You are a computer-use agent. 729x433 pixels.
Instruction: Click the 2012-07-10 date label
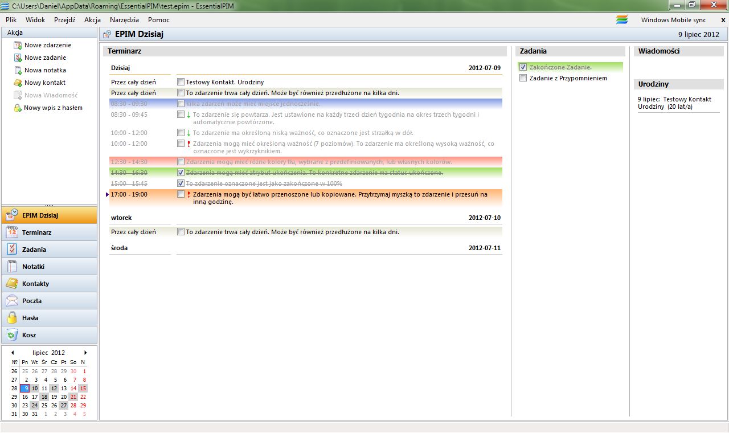(x=484, y=218)
